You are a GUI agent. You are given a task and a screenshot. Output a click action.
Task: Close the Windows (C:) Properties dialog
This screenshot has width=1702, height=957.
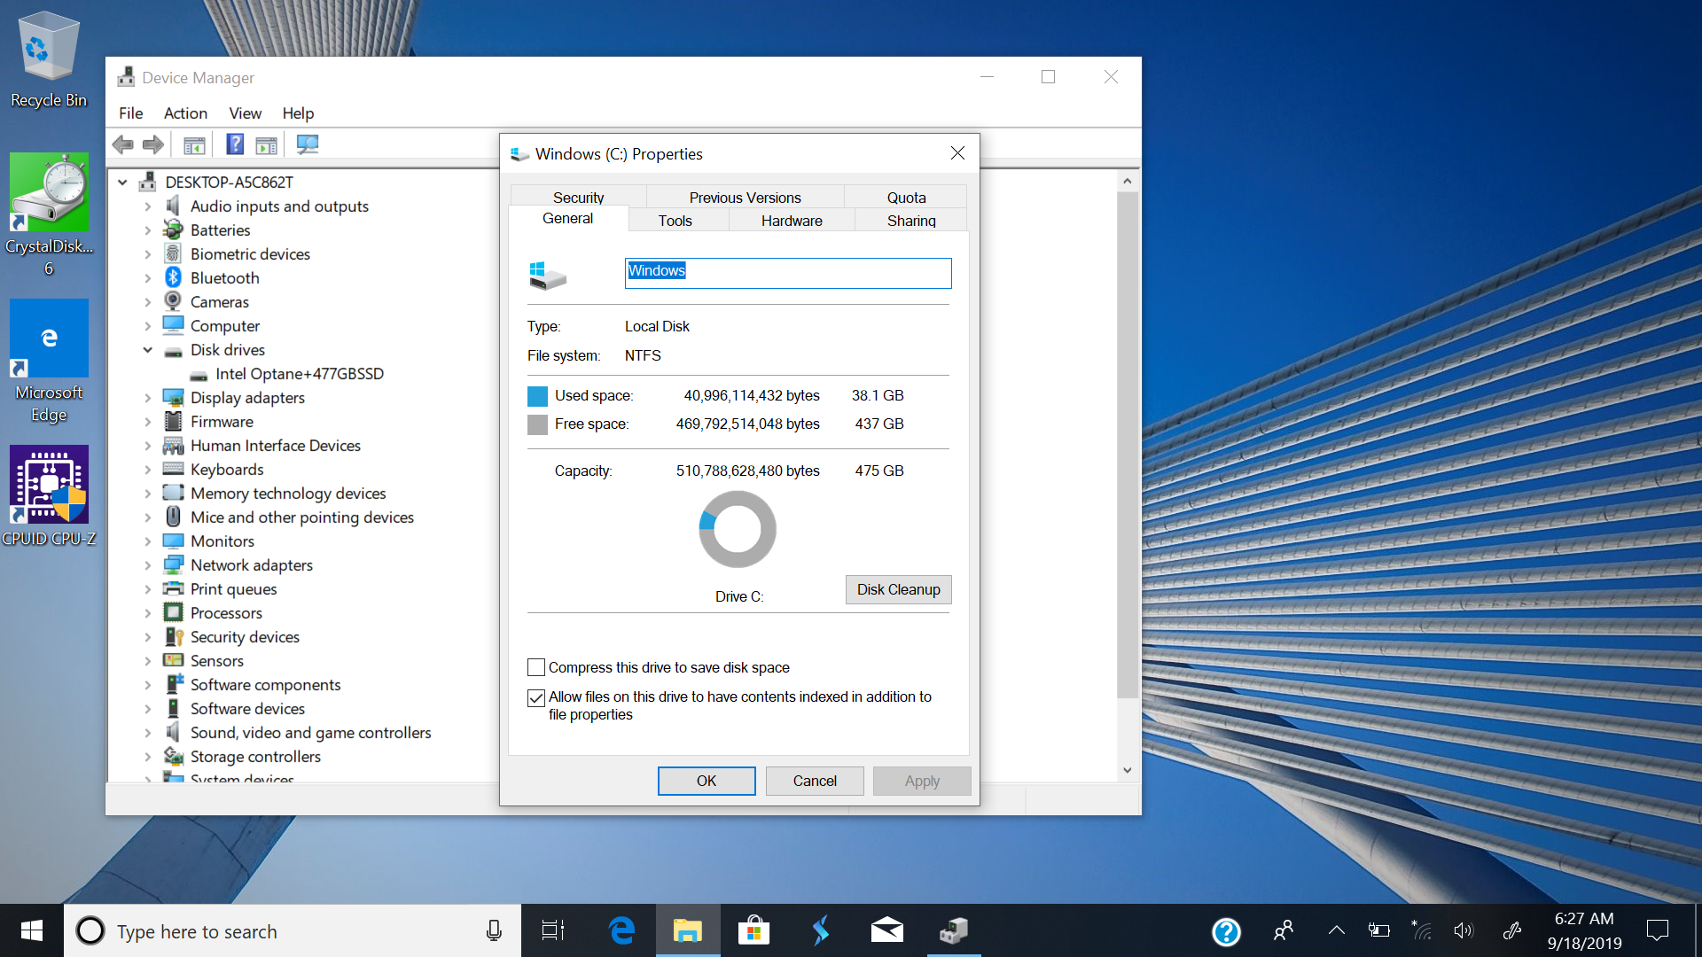tap(957, 153)
